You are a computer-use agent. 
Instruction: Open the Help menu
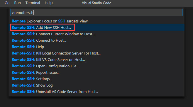point(49,3)
